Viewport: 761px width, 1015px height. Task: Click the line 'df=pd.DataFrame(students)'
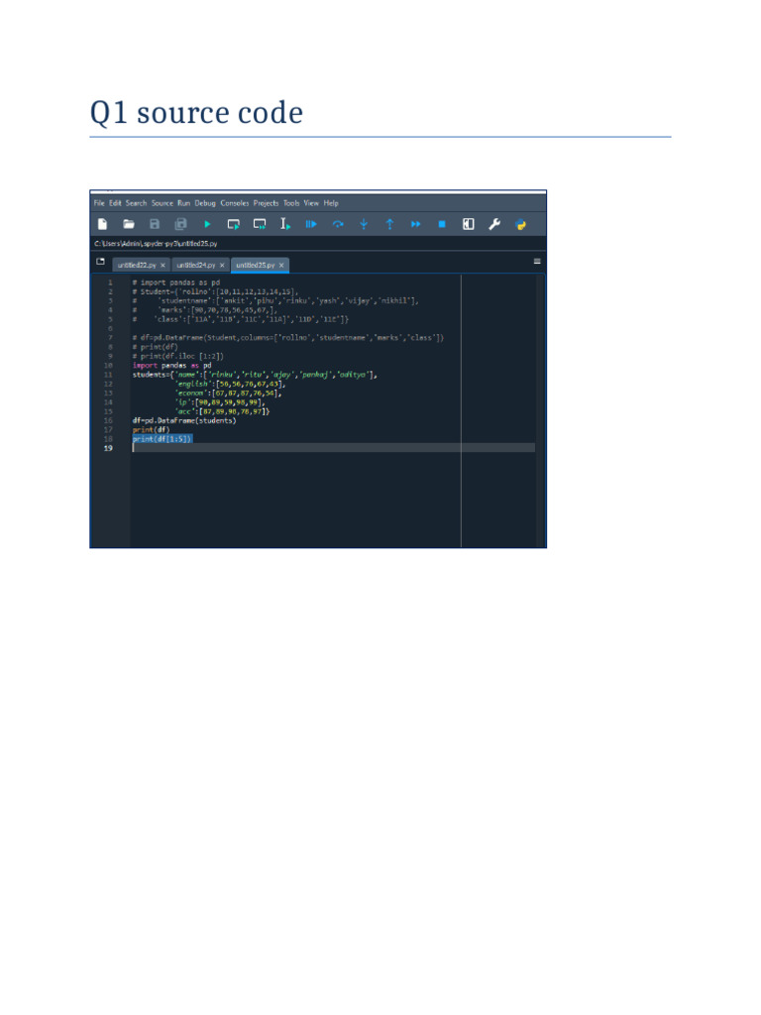(184, 420)
